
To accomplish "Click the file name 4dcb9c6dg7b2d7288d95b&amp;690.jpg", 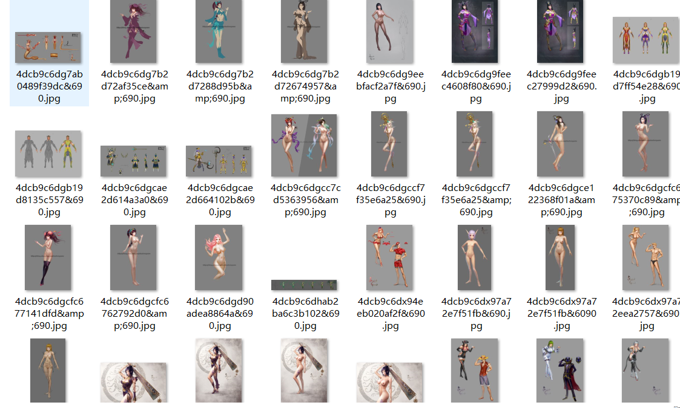I will click(220, 86).
